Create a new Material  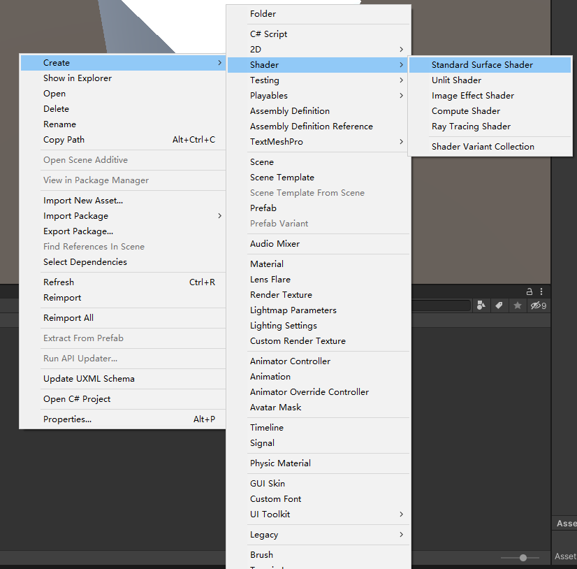click(319, 264)
